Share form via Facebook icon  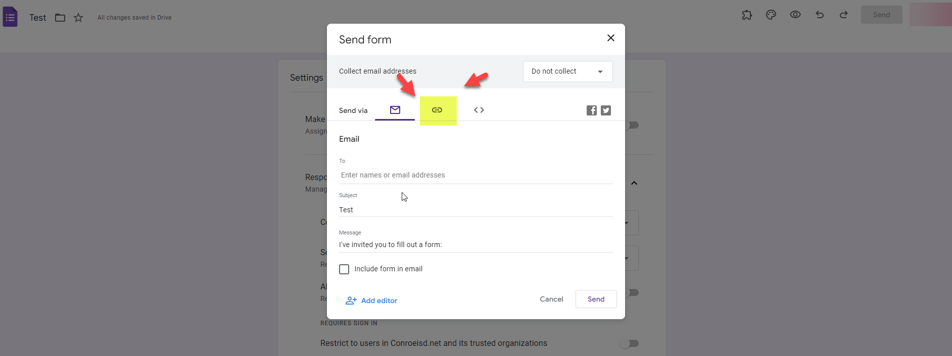(x=592, y=110)
